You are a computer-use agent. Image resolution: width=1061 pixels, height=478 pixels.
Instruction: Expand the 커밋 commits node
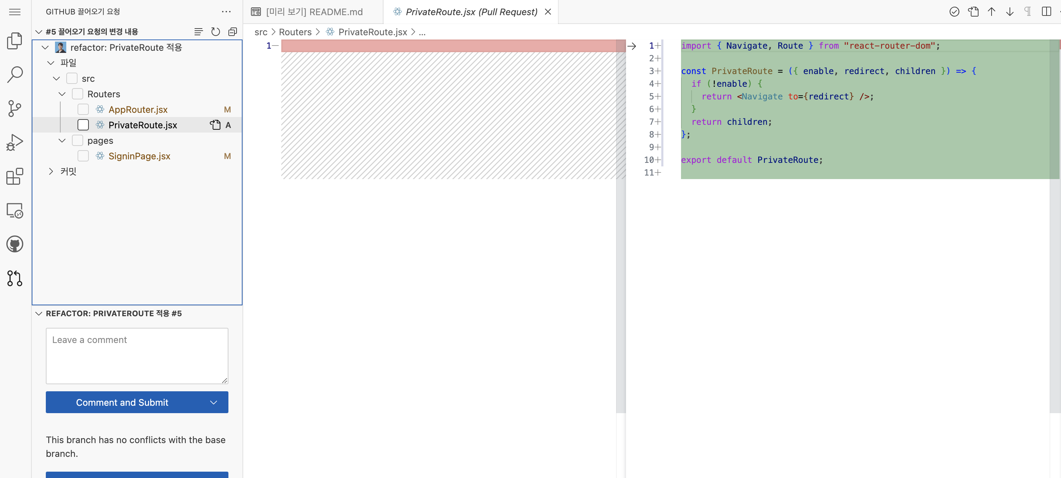pyautogui.click(x=51, y=171)
